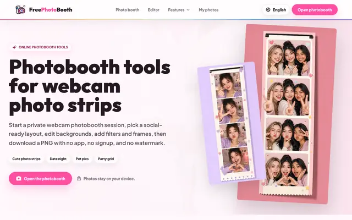Select the Cute photo strips chip
The height and width of the screenshot is (220, 352).
(x=26, y=159)
